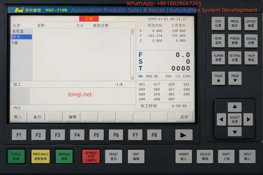Click the F6 function key
The image size is (263, 175).
(x=116, y=135)
